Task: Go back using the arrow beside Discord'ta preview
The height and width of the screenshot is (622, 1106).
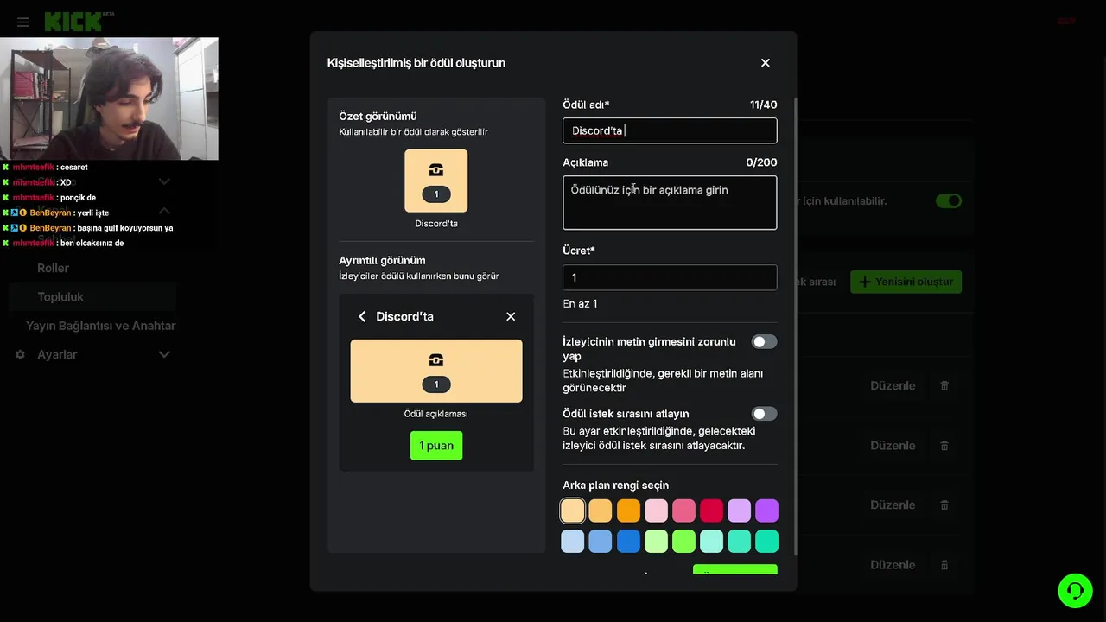Action: click(x=362, y=316)
